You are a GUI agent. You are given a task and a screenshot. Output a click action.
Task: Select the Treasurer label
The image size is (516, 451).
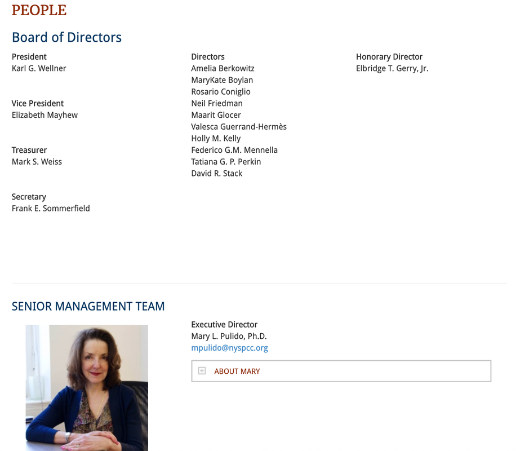point(29,150)
